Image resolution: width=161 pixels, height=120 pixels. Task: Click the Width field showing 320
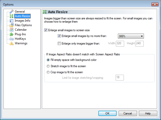120,44
